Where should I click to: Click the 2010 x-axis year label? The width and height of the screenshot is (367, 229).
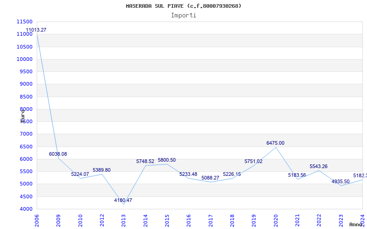click(80, 220)
